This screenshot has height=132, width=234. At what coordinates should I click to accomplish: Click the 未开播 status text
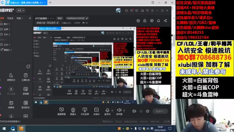[x=166, y=121]
